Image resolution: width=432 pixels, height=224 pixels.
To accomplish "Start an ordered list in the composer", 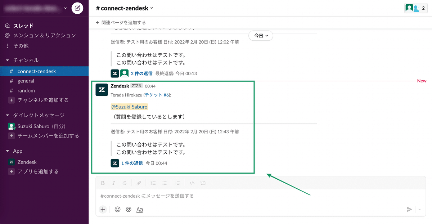I will (x=153, y=183).
